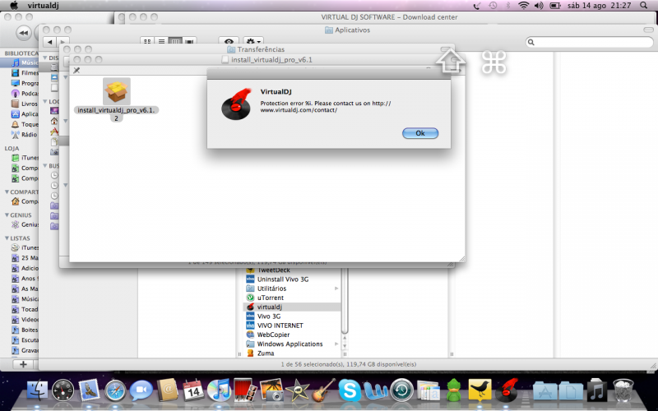
Task: Open the virtualdj menu in menu bar
Action: point(44,6)
